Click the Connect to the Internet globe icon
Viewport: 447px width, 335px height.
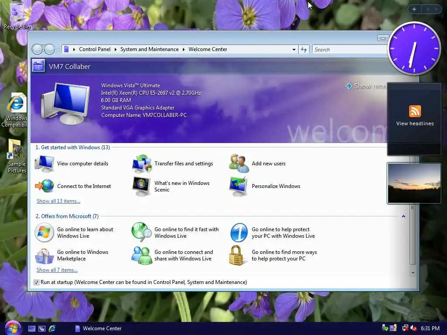(44, 186)
